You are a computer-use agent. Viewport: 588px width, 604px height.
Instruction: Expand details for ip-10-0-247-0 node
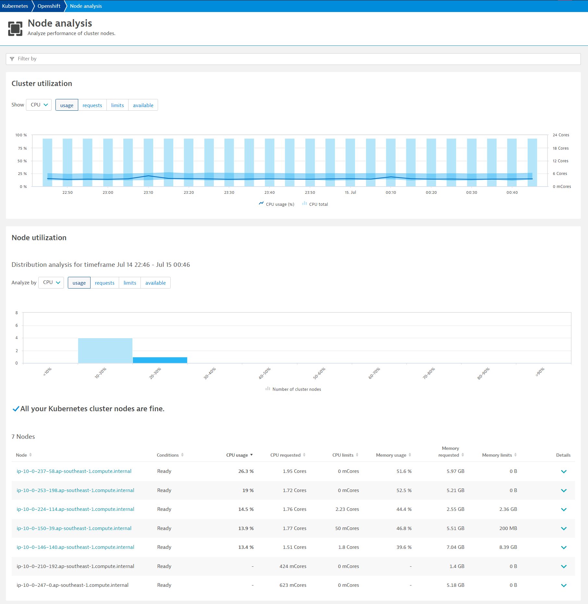click(564, 586)
